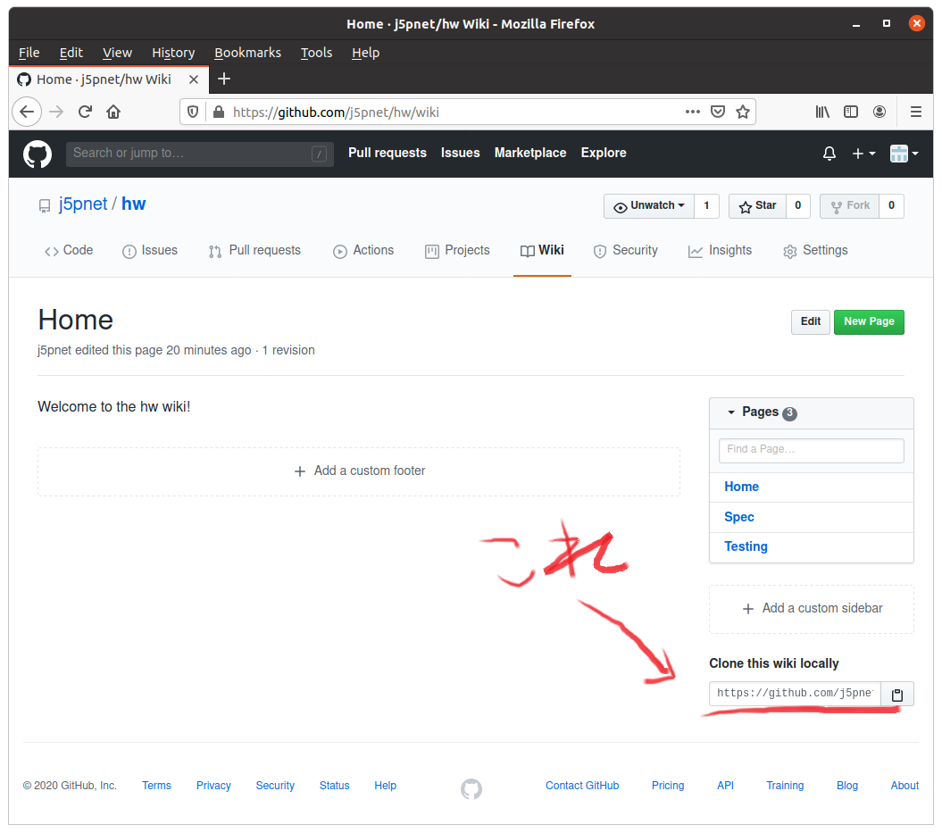Open the repository Pull requests tab
Viewport: 942px width, 833px height.
coord(254,251)
